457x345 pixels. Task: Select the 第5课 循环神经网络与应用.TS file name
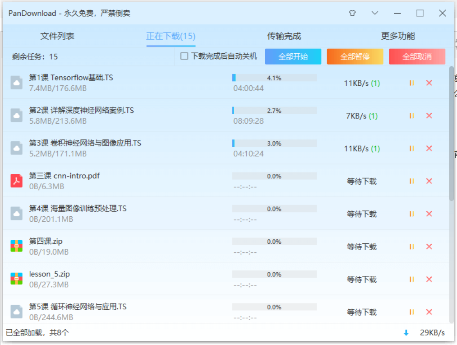click(x=78, y=307)
